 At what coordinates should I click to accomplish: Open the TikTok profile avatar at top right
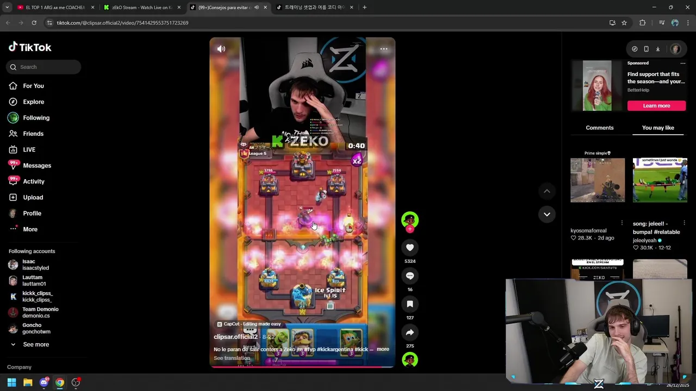click(x=675, y=49)
